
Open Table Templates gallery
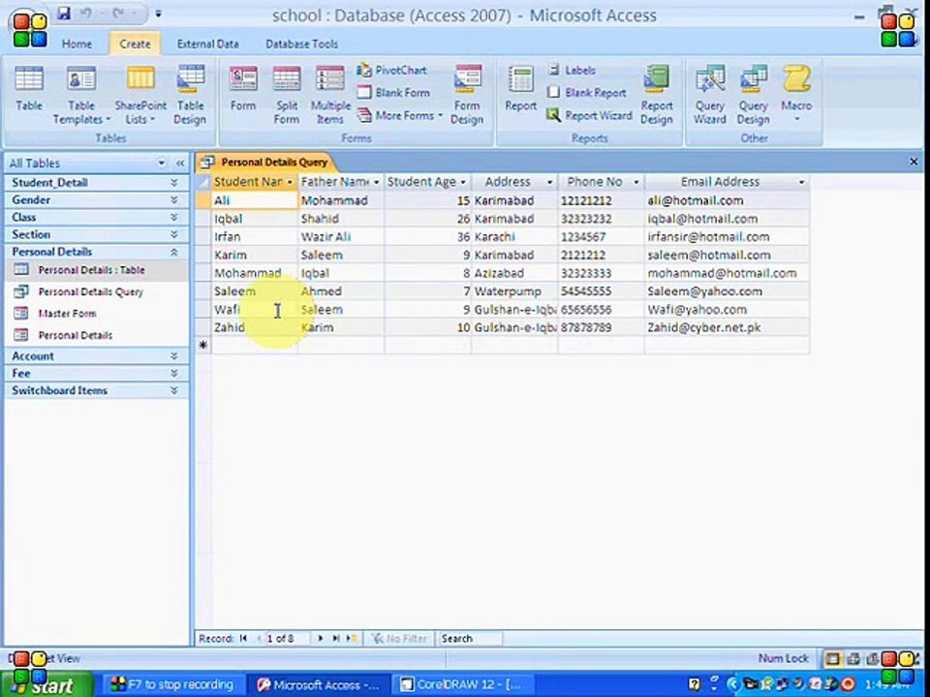pyautogui.click(x=81, y=95)
